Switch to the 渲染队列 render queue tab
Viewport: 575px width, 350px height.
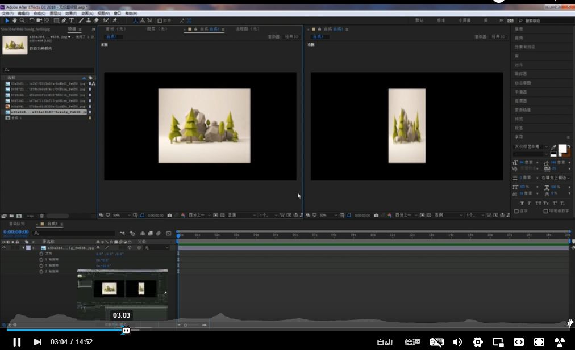pos(16,224)
